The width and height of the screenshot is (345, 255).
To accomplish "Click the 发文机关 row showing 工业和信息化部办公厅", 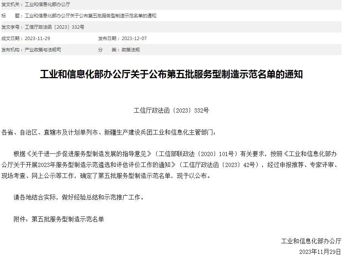I will pos(172,5).
